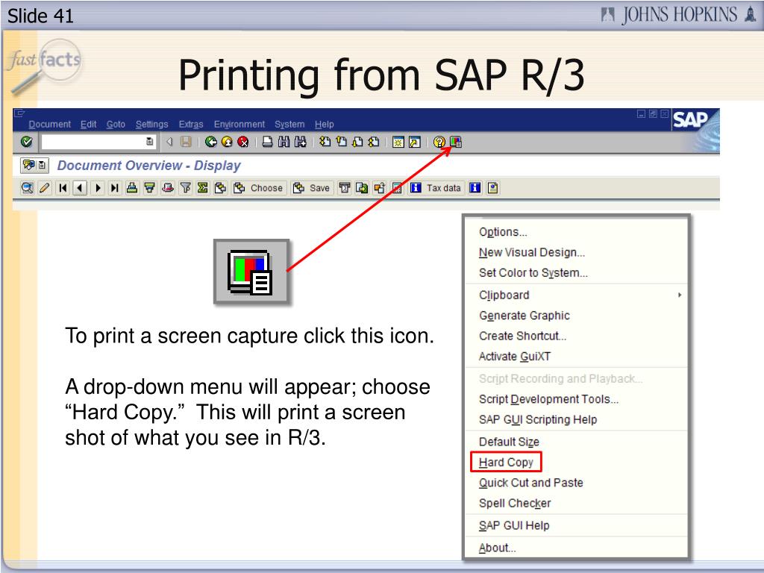This screenshot has height=573, width=764.
Task: Open SAP GUI Scripting Help entry
Action: 577,419
